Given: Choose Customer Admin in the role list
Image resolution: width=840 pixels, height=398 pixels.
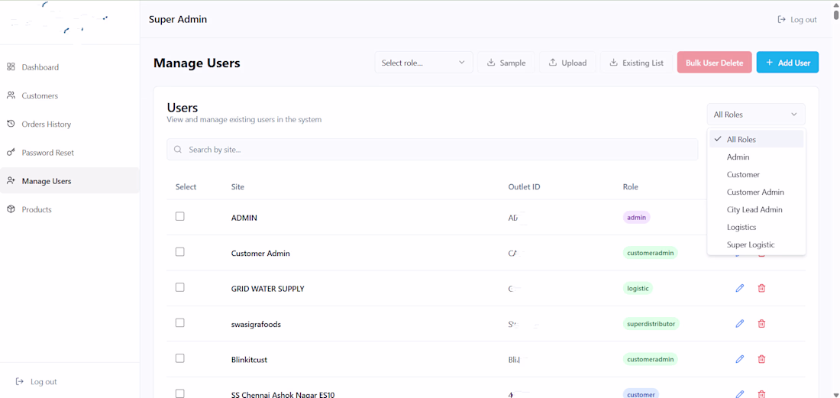Looking at the screenshot, I should coord(756,192).
